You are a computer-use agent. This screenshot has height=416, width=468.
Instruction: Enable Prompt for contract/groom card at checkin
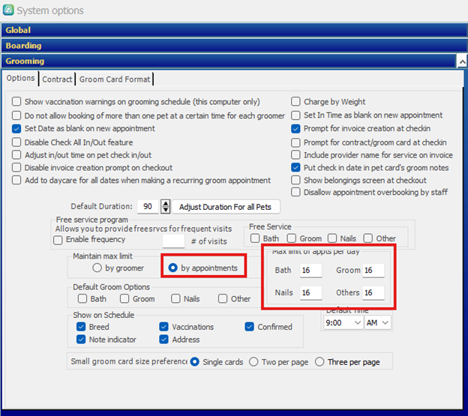click(x=295, y=142)
